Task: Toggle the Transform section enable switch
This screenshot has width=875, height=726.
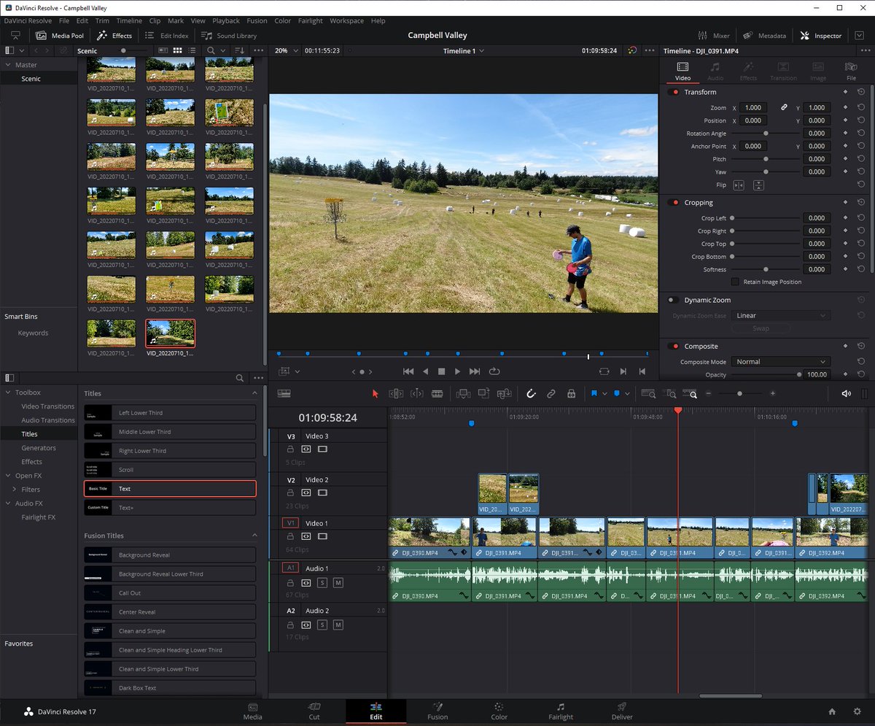Action: (673, 92)
